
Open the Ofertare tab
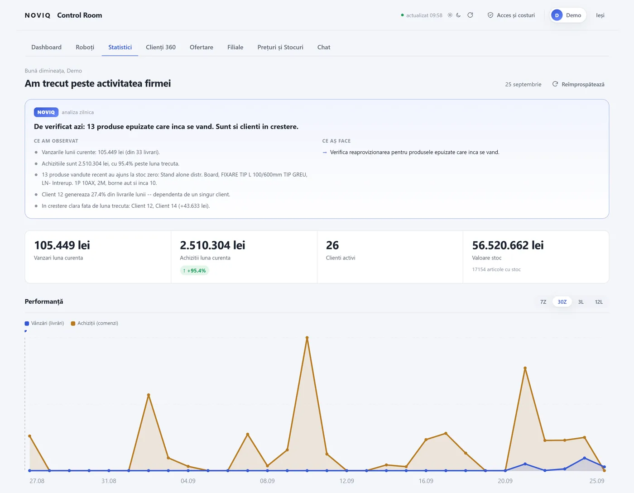tap(202, 47)
